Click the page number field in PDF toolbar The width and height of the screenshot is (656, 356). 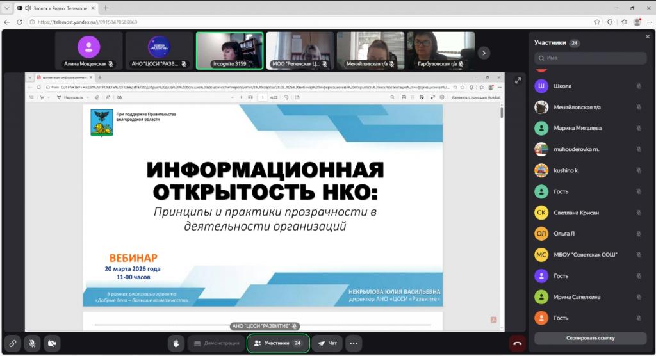tap(262, 97)
